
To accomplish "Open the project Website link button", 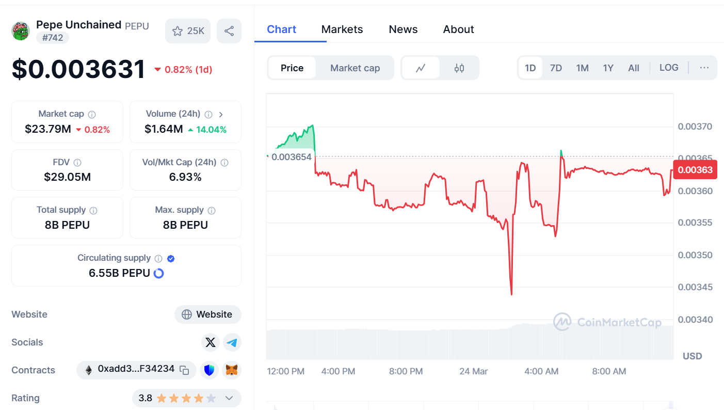I will (208, 314).
